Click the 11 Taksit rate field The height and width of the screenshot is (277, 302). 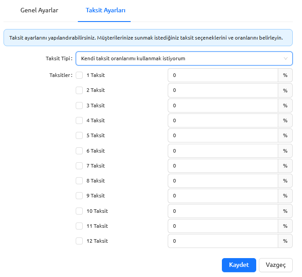coord(223,226)
